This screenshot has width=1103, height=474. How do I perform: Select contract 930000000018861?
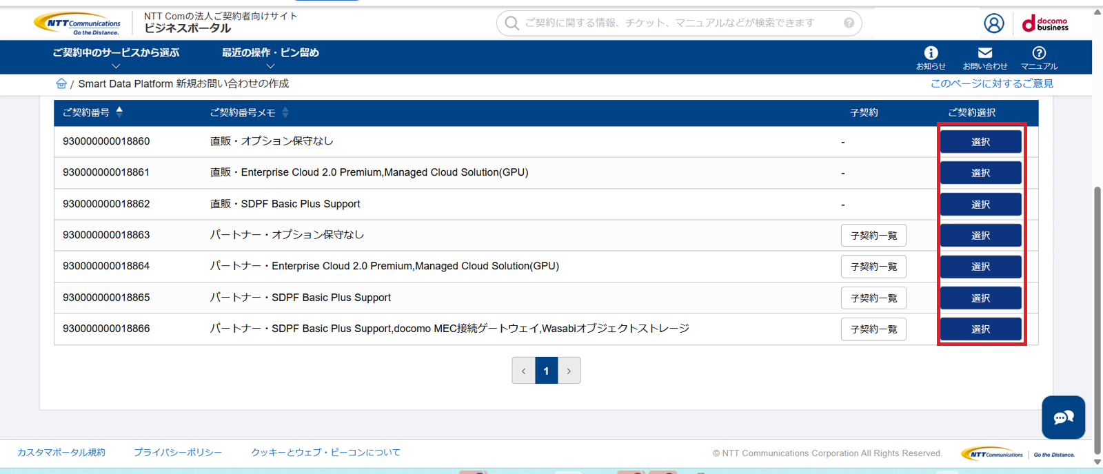coord(980,173)
